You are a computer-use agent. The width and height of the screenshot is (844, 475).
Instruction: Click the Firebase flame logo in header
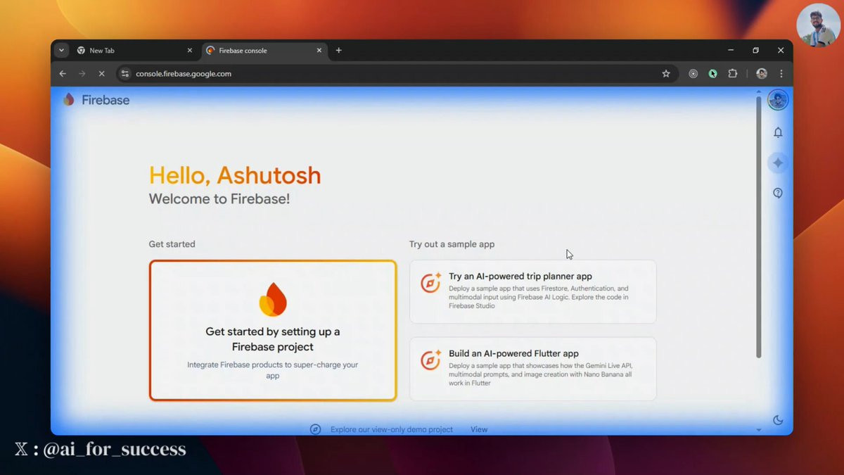68,100
